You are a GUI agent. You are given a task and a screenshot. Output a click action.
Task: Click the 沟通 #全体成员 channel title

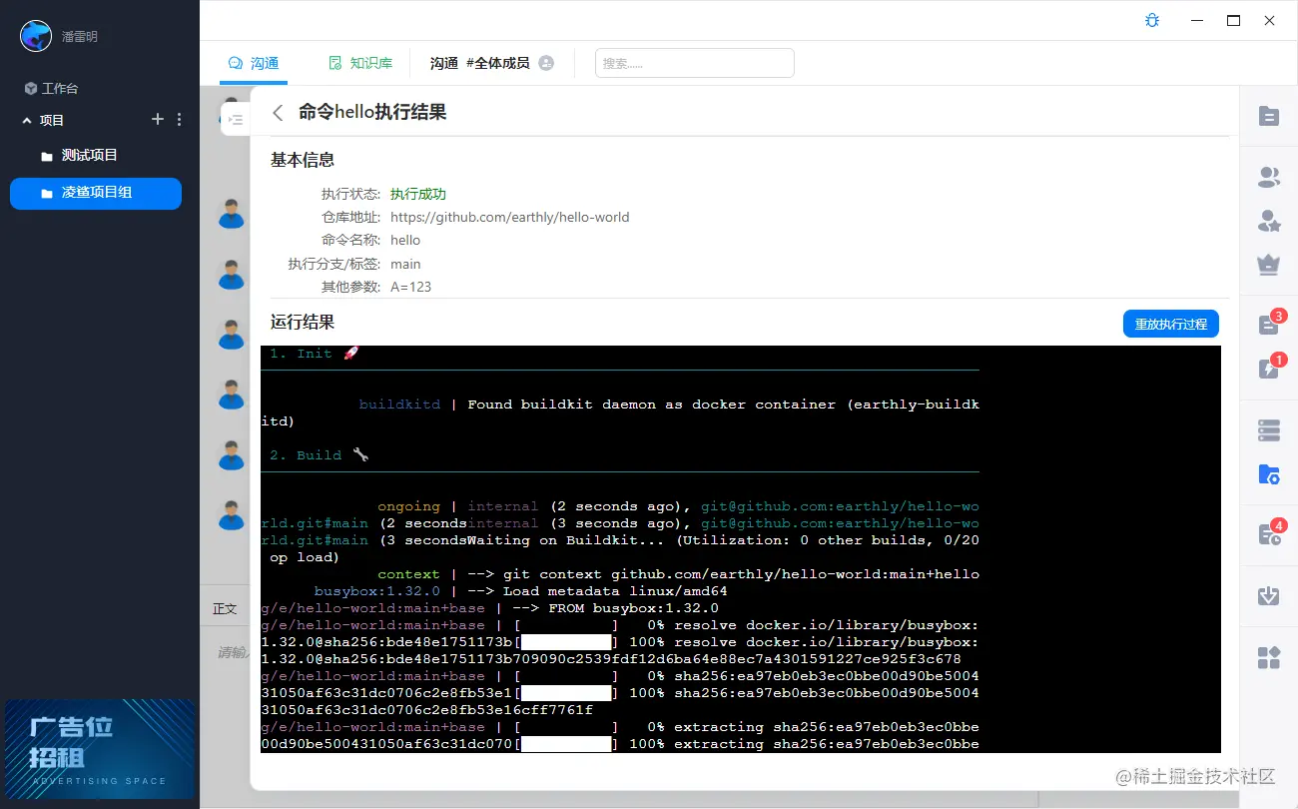(479, 63)
